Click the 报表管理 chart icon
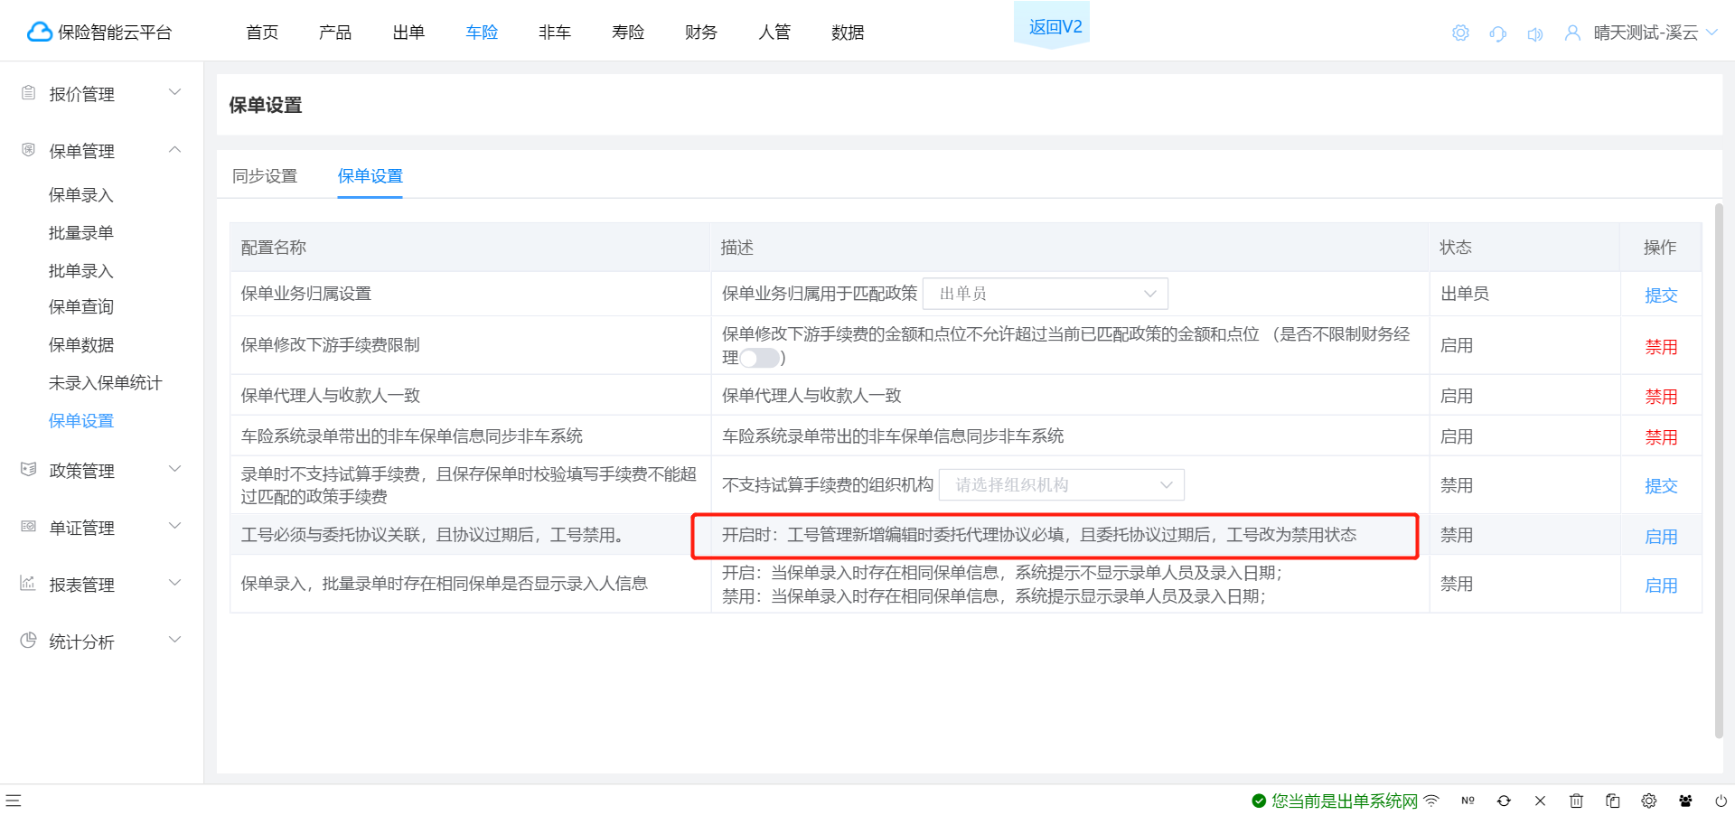Viewport: 1735px width, 815px height. point(29,584)
